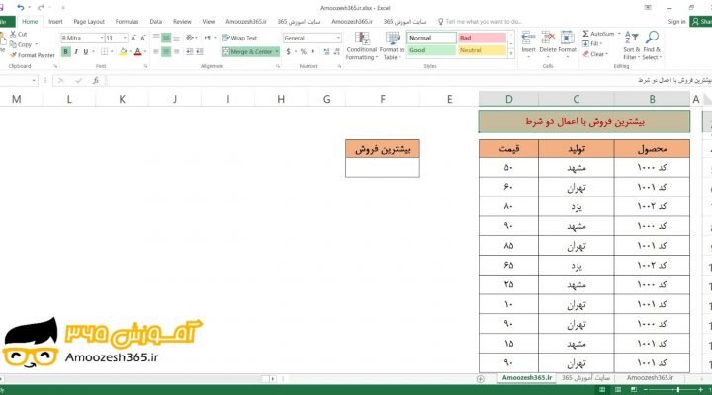Open the Name Box dropdown
The height and width of the screenshot is (395, 712).
34,81
